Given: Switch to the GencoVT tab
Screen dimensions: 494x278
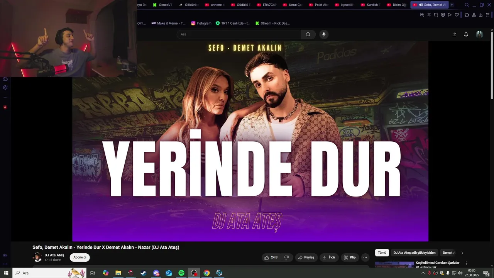Looking at the screenshot, I should coord(162,5).
